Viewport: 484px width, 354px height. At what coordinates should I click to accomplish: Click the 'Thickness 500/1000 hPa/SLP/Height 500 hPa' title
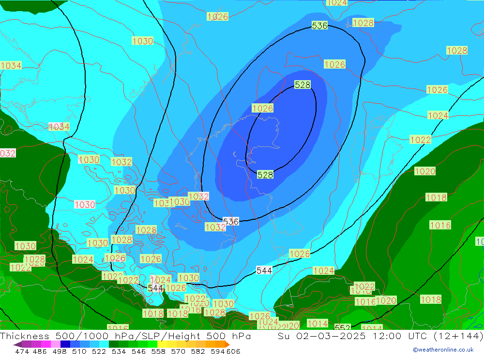[125, 336]
